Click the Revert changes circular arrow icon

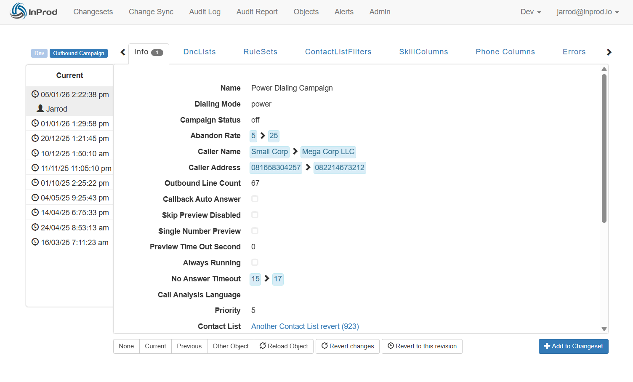[324, 346]
